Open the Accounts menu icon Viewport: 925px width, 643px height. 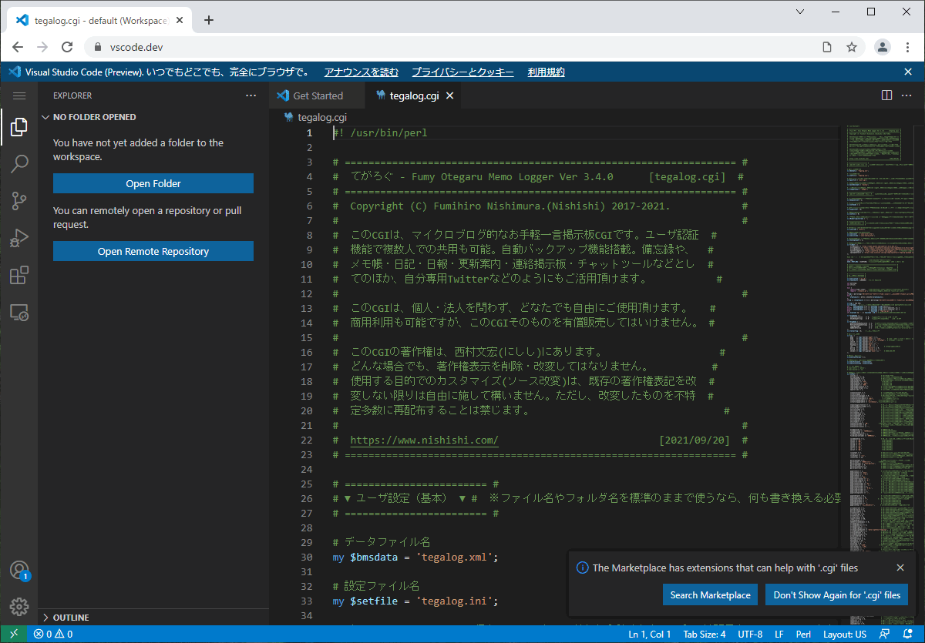(19, 571)
